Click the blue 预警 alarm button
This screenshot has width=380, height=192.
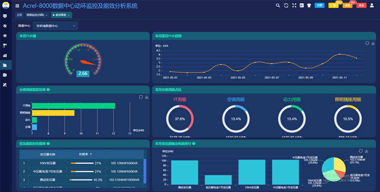pos(319,6)
